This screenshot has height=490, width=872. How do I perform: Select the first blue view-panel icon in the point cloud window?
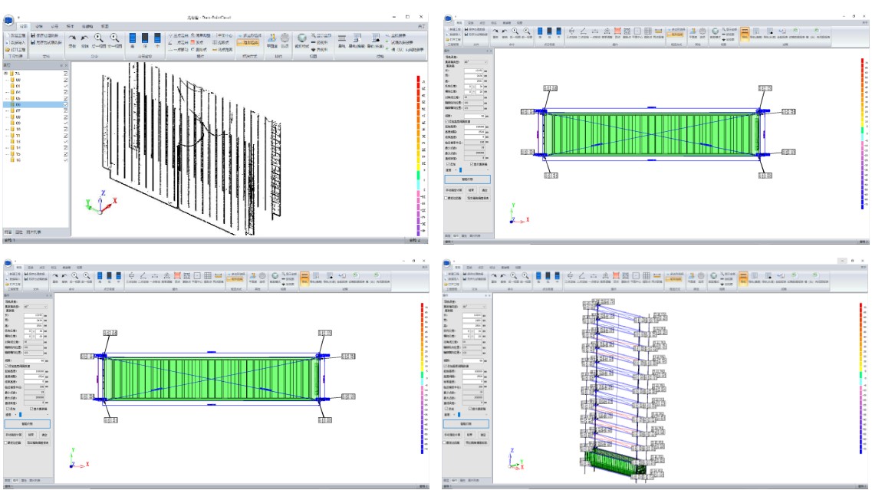click(133, 38)
